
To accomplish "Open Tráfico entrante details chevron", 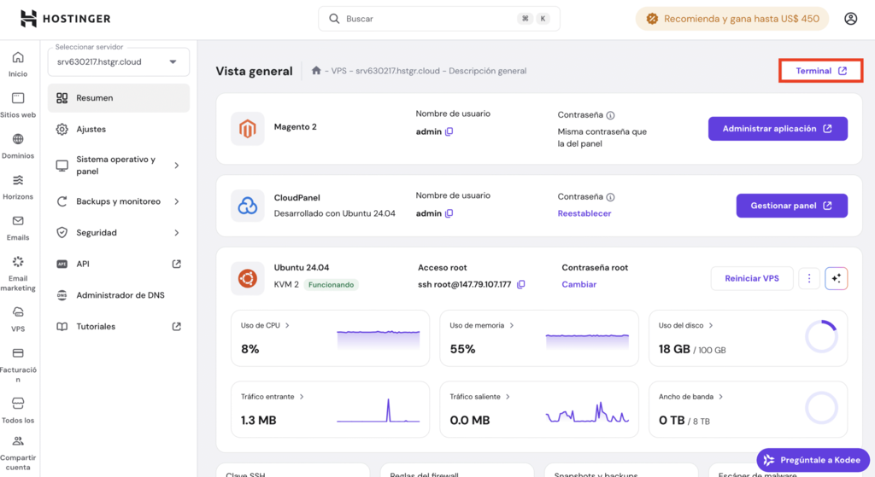I will coord(302,397).
